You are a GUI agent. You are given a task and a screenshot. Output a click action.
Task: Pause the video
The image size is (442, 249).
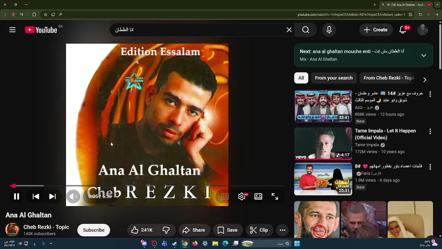[16, 196]
